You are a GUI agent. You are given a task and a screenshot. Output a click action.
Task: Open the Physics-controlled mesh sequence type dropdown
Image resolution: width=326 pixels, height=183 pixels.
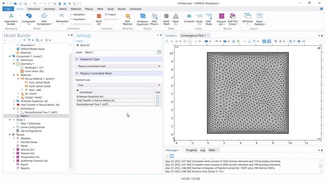pyautogui.click(x=119, y=66)
